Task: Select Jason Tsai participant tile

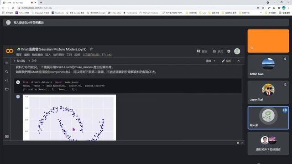Action: 268,92
